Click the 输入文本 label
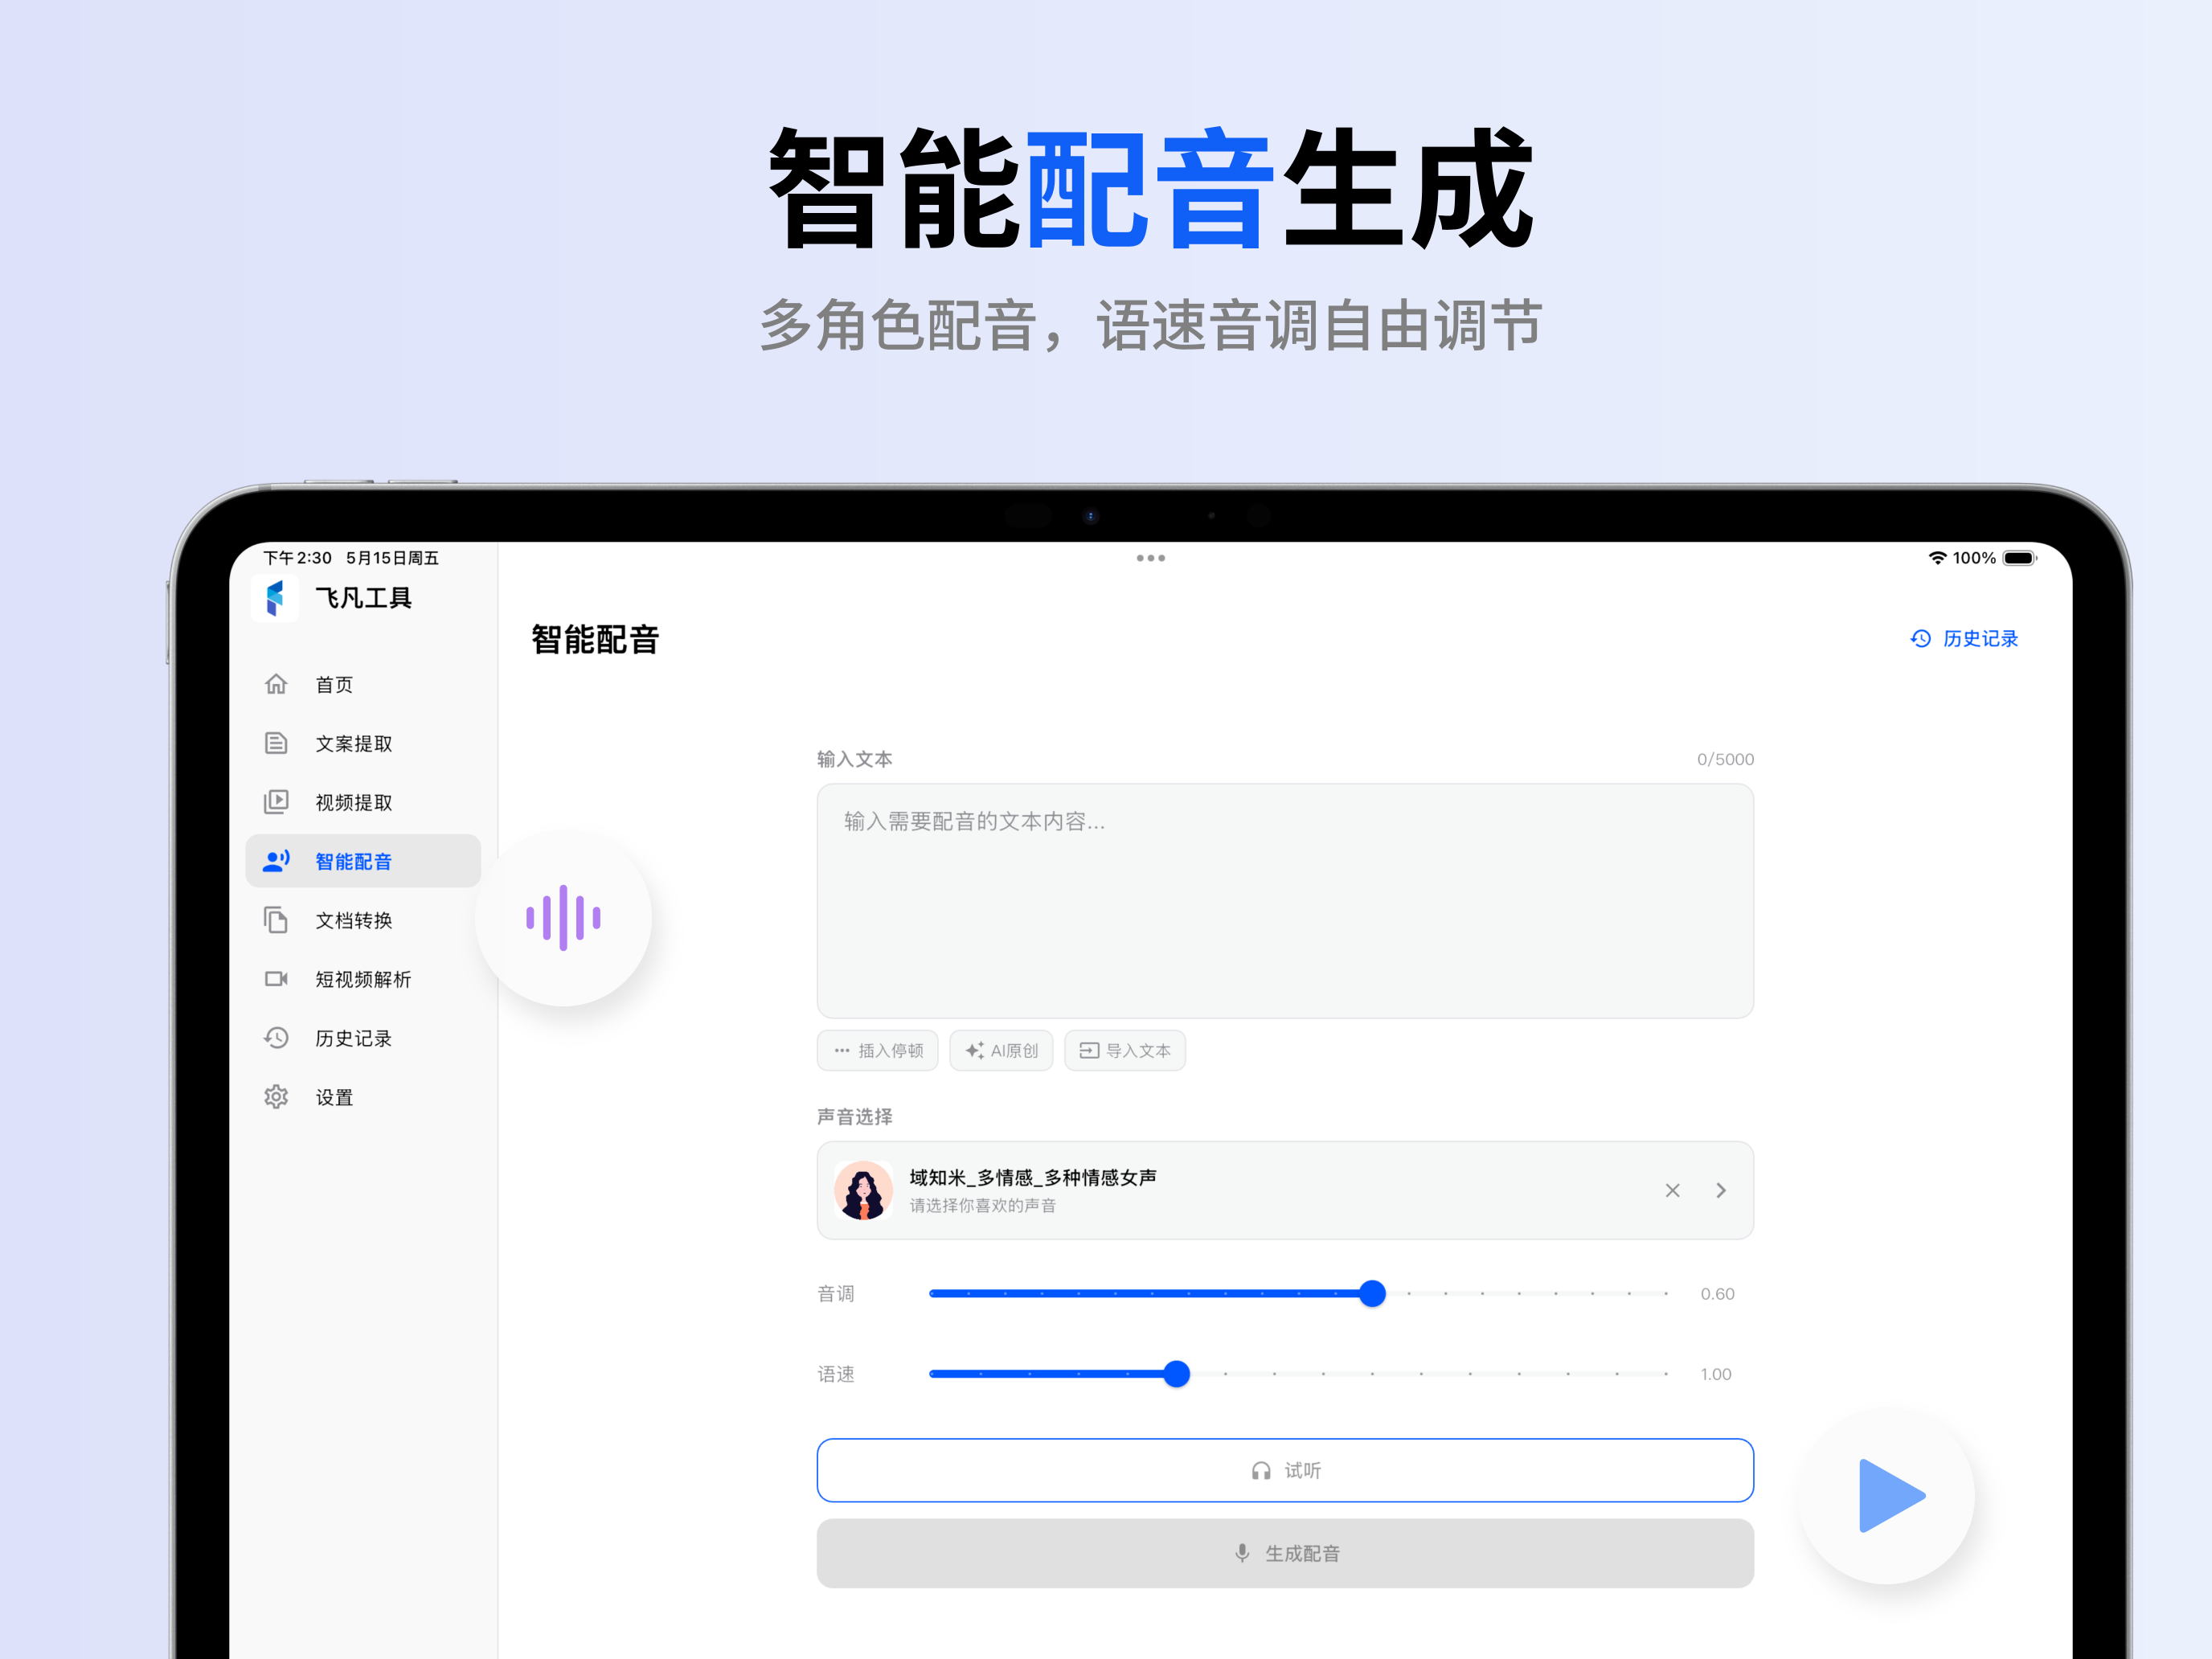Viewport: 2212px width, 1659px height. click(854, 759)
